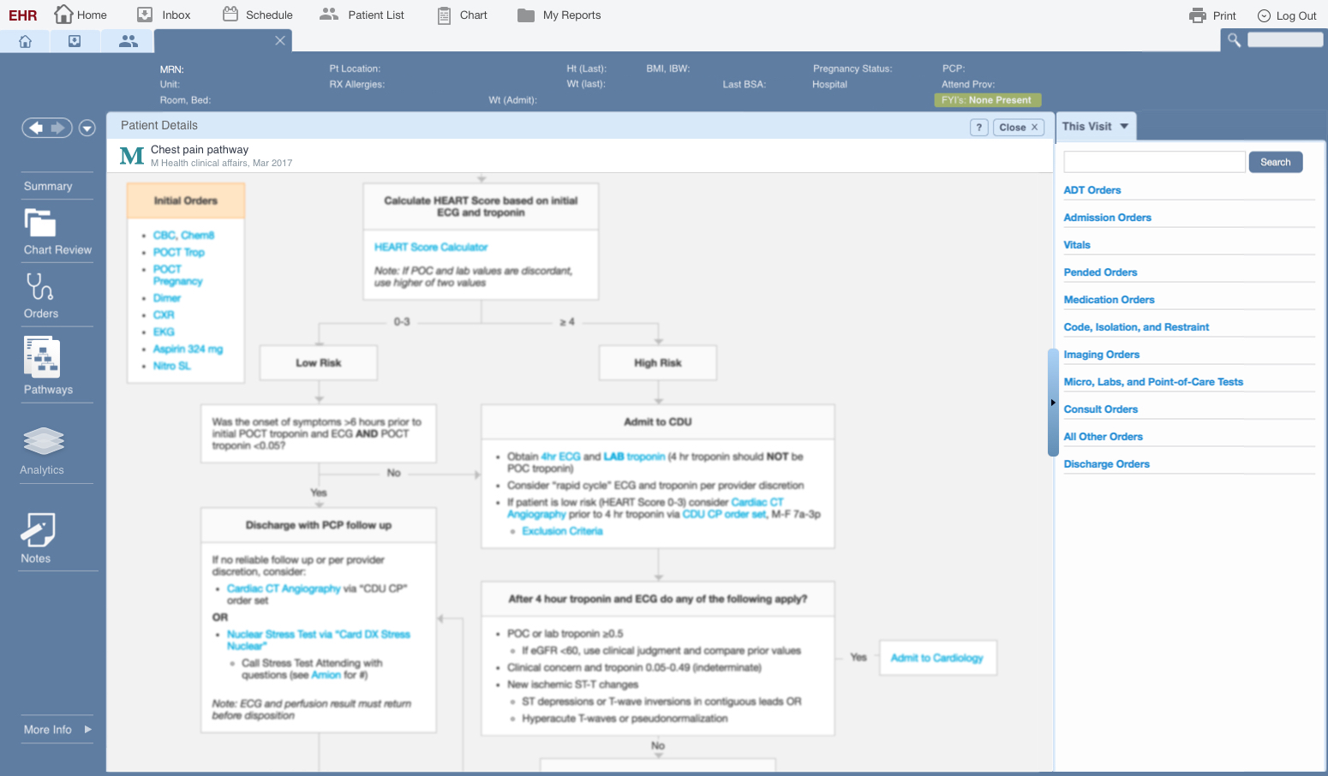Switch to the patient list icon tab
Viewport: 1328px width, 776px height.
129,41
